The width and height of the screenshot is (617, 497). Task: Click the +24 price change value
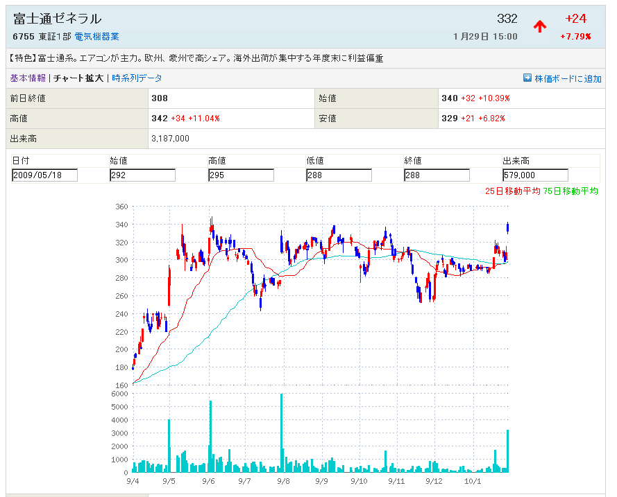point(575,19)
